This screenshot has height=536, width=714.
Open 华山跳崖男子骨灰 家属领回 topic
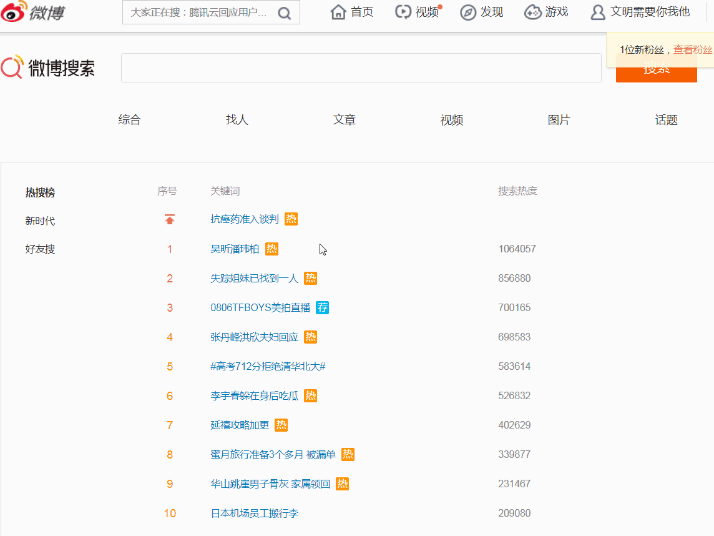tap(270, 484)
